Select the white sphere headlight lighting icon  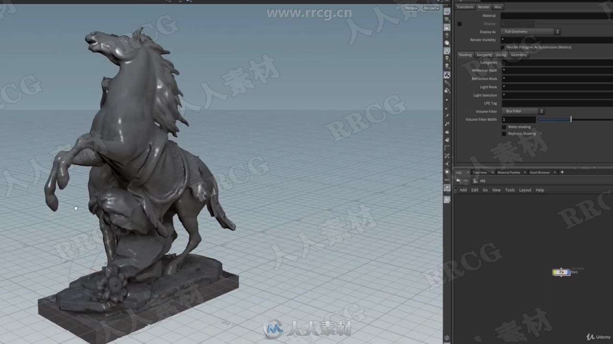click(447, 43)
